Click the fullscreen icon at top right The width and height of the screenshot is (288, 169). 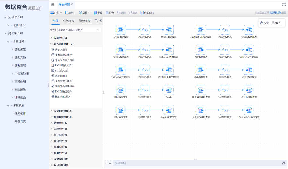(284, 4)
